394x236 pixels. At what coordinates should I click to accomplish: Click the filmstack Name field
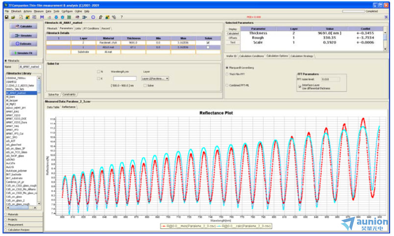(30, 67)
